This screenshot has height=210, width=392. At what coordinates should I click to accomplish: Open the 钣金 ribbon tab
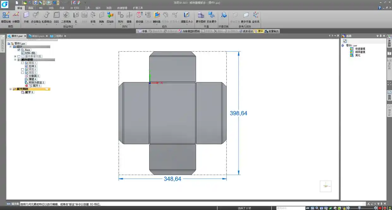[x=20, y=8]
